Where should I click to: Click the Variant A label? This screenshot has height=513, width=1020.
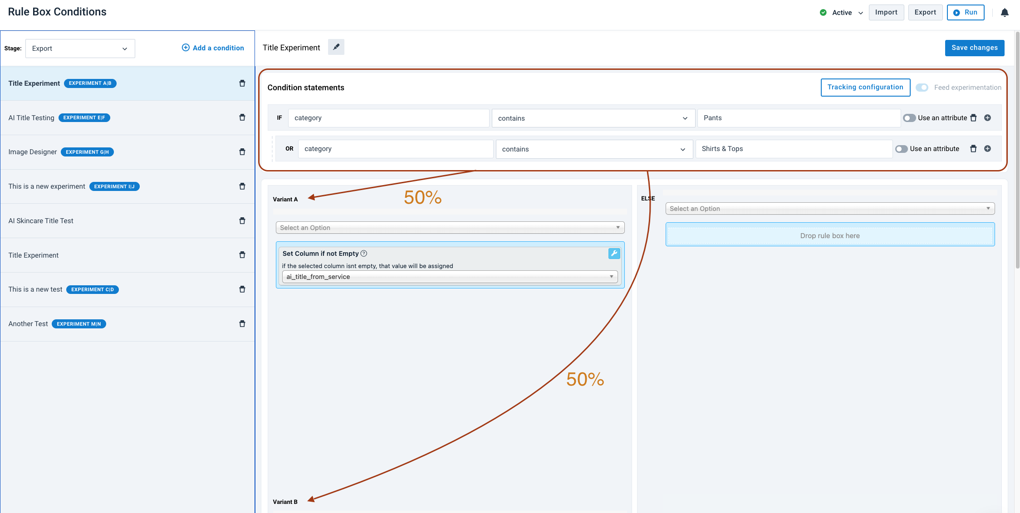tap(285, 199)
